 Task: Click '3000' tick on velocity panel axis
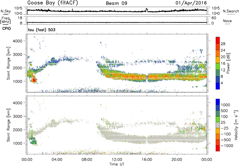(18, 116)
